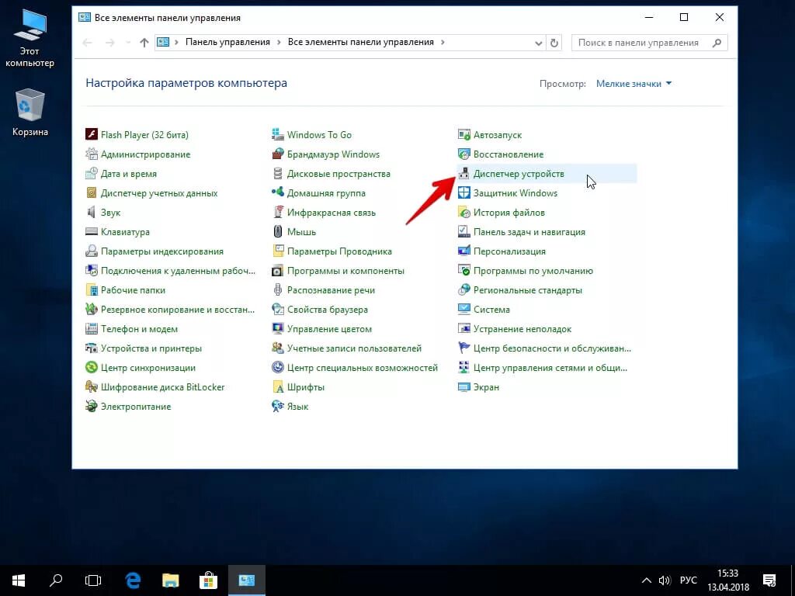Expand chevron after Панель управления breadcrumb
The height and width of the screenshot is (596, 795).
(279, 43)
